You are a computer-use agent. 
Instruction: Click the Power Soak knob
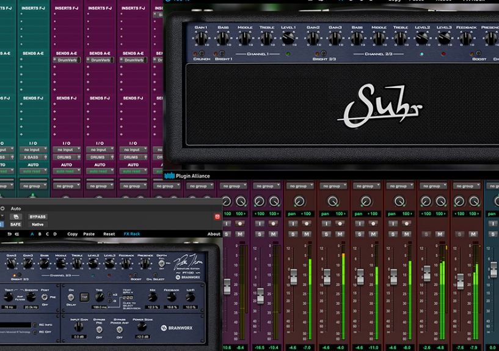click(x=142, y=327)
